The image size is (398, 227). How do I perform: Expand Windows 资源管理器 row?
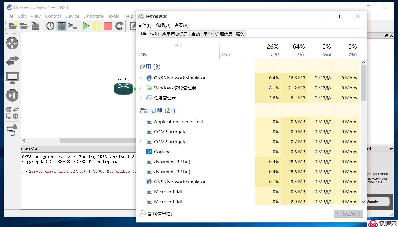pos(140,88)
